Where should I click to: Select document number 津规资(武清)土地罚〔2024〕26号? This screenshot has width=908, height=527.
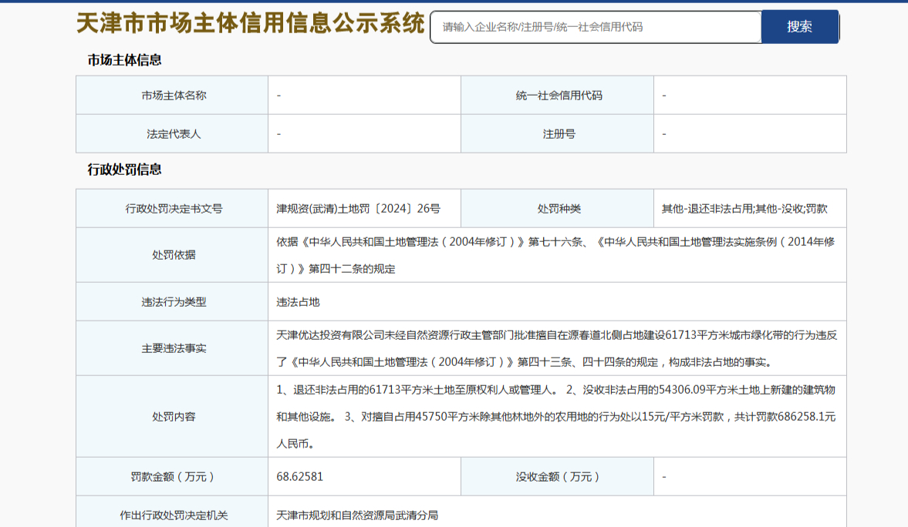tap(358, 209)
